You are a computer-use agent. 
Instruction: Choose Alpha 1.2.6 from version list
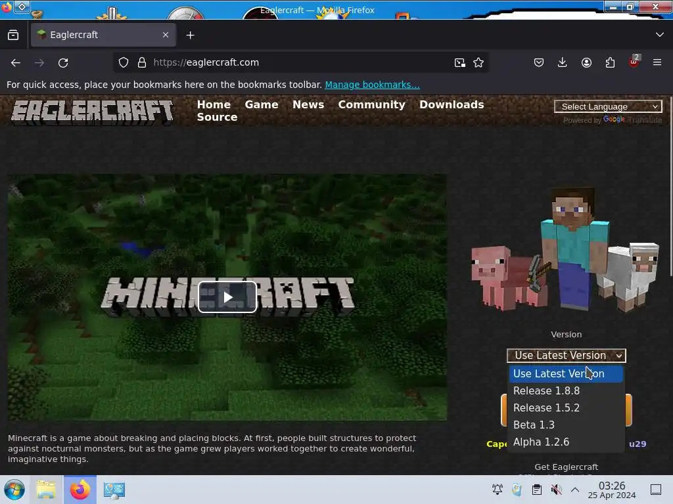click(x=566, y=442)
